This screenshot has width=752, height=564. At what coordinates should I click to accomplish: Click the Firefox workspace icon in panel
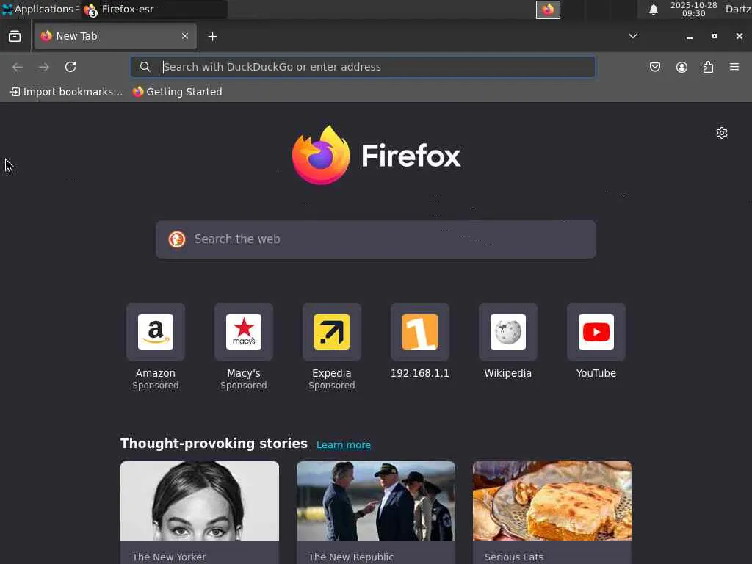coord(548,10)
